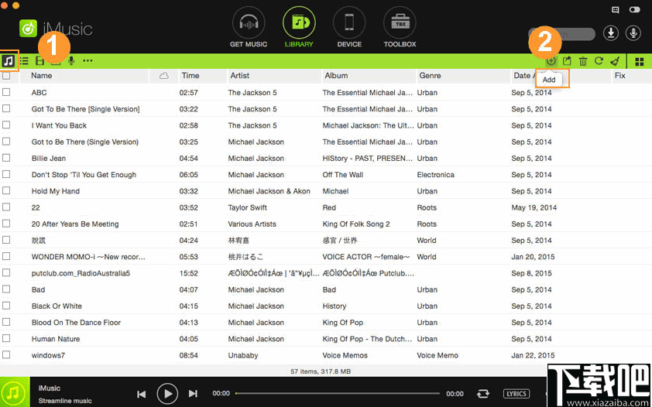
Task: Open the playlist list view icon
Action: 25,61
